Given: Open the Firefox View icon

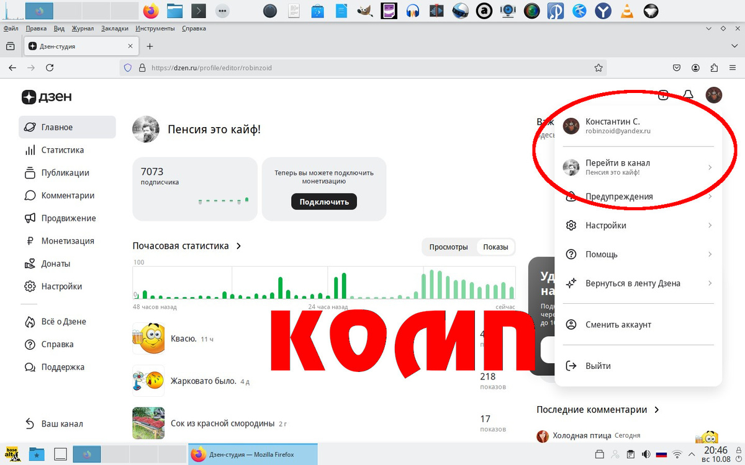Looking at the screenshot, I should tap(10, 46).
